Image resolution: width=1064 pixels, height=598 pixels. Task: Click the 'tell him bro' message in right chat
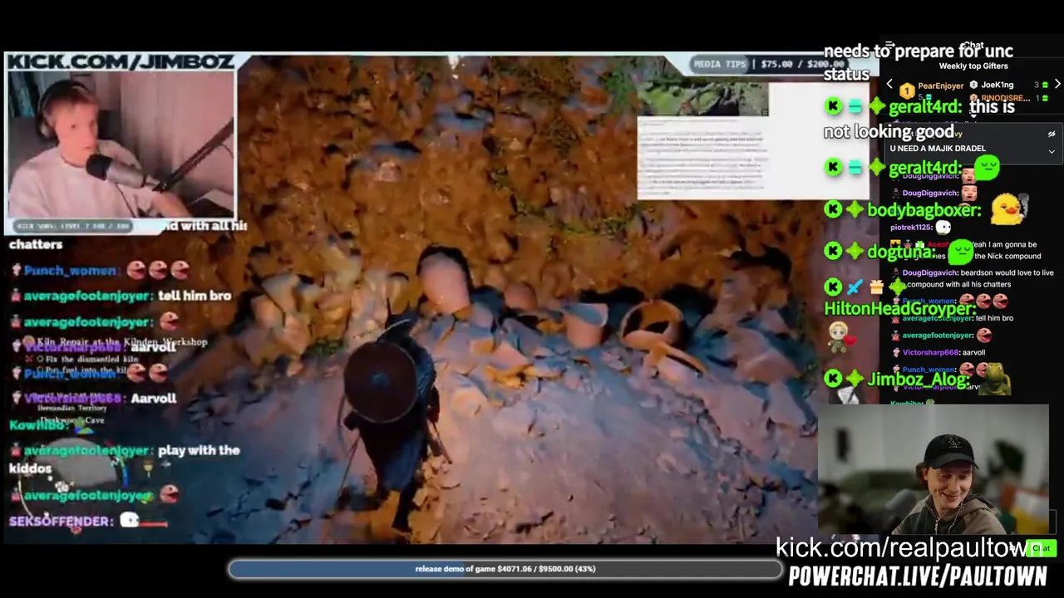pyautogui.click(x=994, y=318)
